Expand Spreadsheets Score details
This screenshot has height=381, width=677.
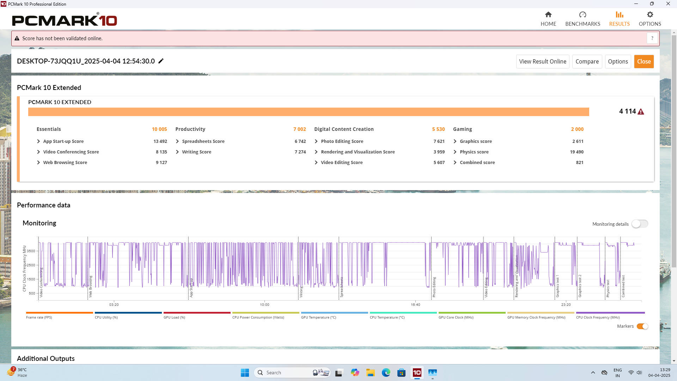tap(177, 141)
